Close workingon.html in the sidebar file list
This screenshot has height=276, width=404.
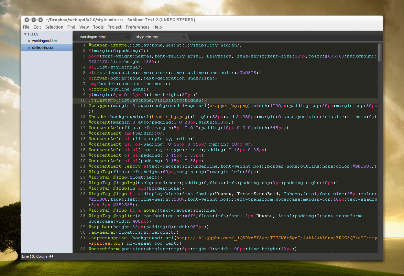point(29,41)
